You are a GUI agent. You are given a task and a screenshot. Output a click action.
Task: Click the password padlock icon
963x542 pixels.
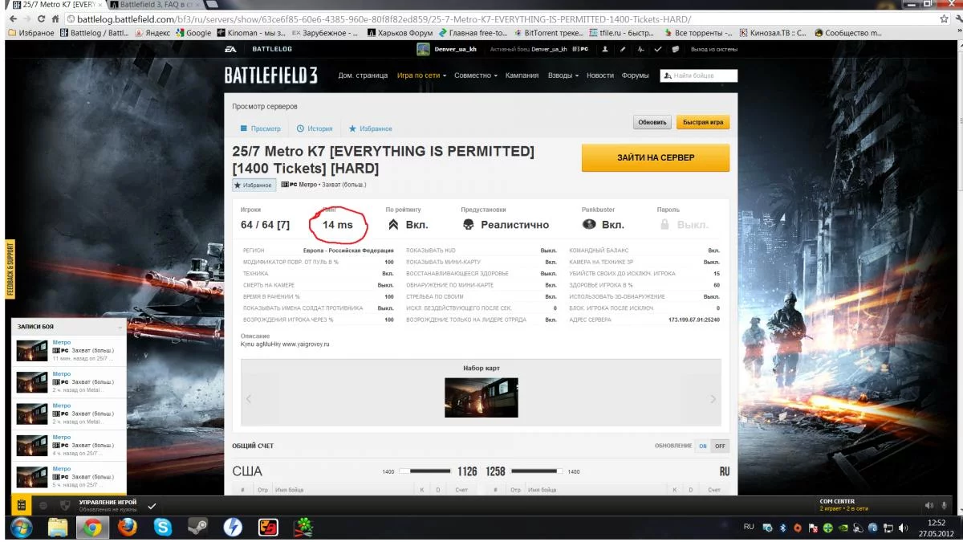(x=664, y=225)
